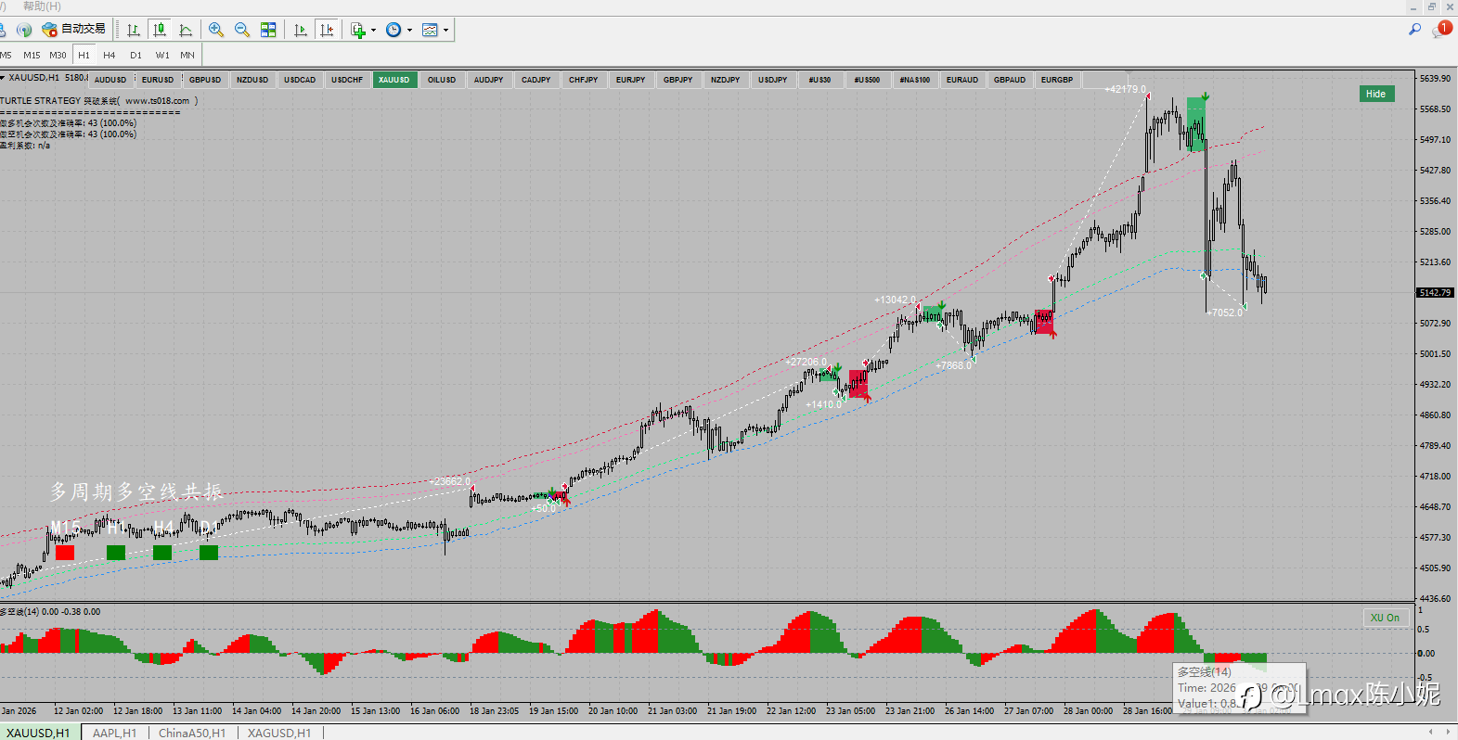
Task: Select the M15 timeframe
Action: pos(32,55)
